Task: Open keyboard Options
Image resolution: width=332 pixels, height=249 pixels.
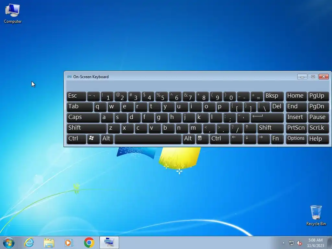Action: [296, 139]
